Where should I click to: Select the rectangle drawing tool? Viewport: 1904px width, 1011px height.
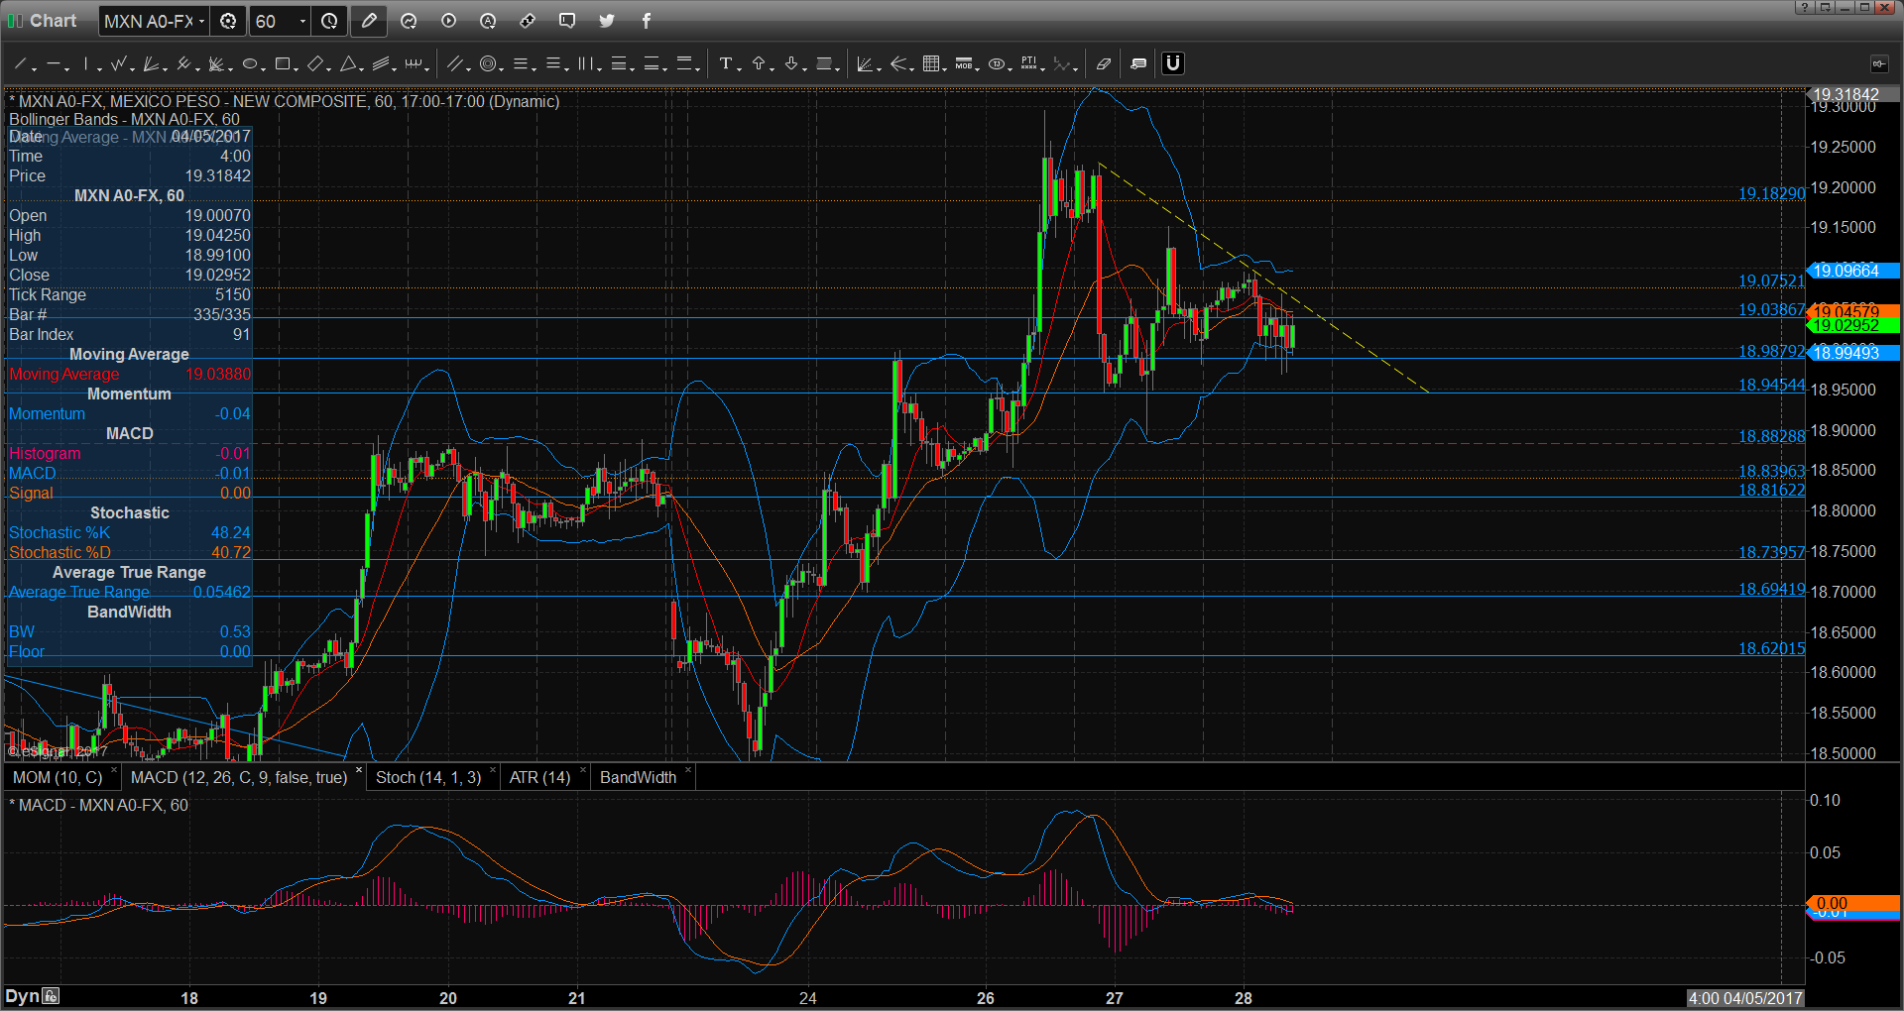point(283,64)
